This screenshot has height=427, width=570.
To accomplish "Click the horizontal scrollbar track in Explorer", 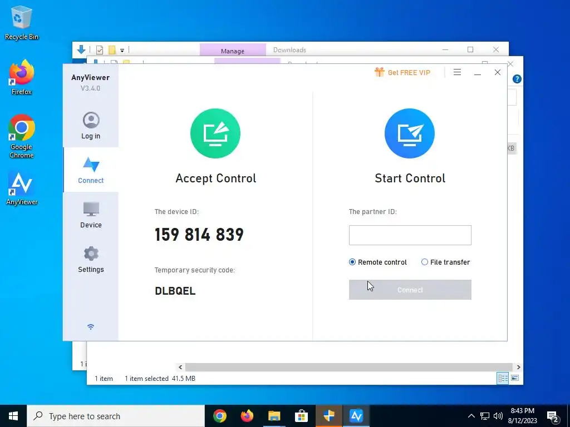I will click(349, 367).
